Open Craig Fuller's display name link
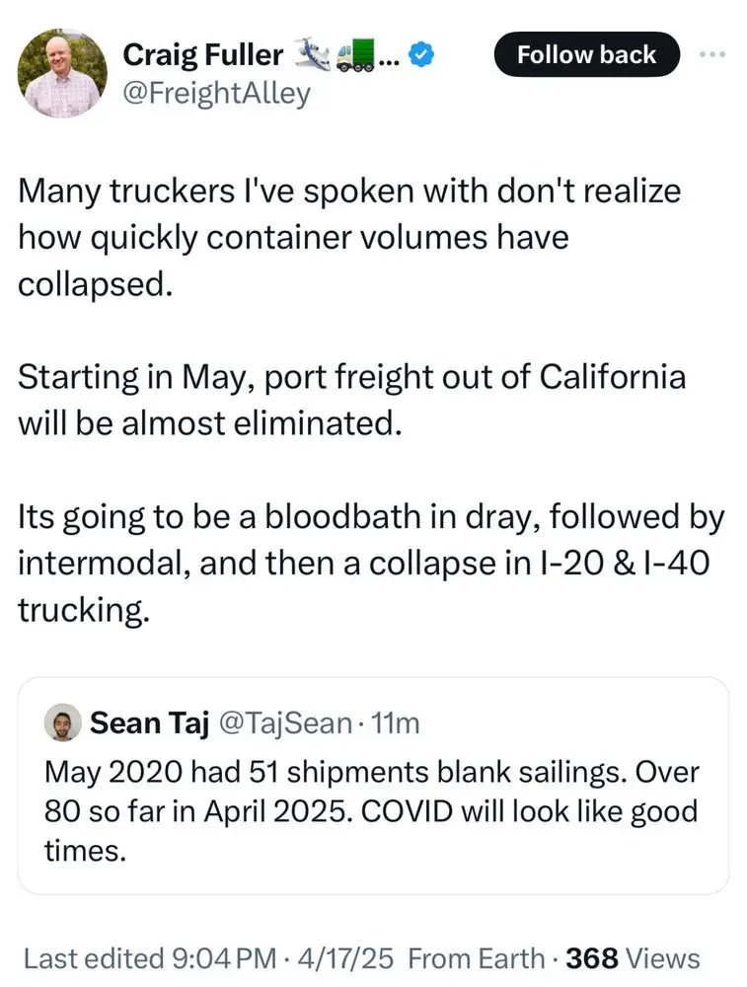 [x=202, y=56]
